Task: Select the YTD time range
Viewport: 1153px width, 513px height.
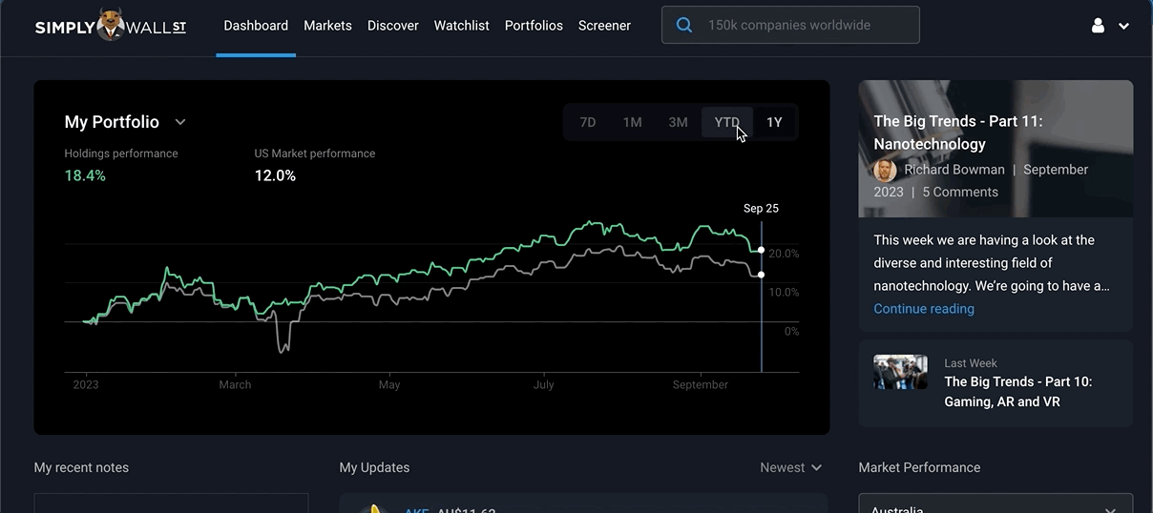Action: (x=727, y=122)
